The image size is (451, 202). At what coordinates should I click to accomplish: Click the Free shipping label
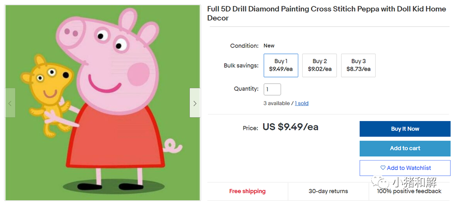[x=247, y=191]
